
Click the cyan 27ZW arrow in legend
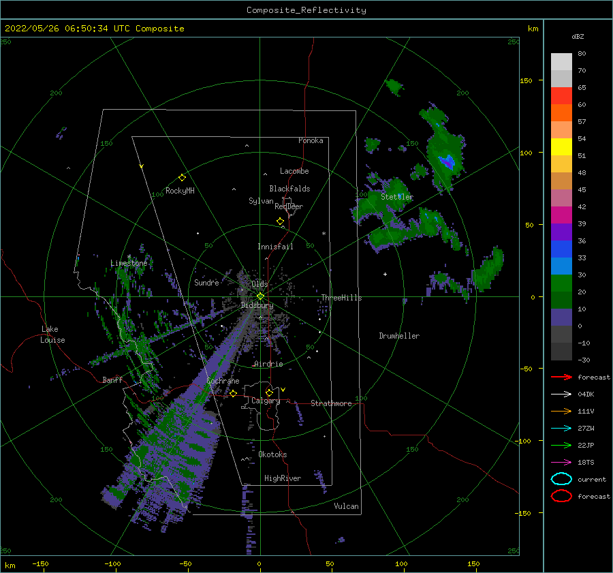561,429
